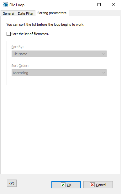The height and width of the screenshot is (194, 121).
Task: Expand the Sort Order dropdown arrow
Action: [103, 73]
